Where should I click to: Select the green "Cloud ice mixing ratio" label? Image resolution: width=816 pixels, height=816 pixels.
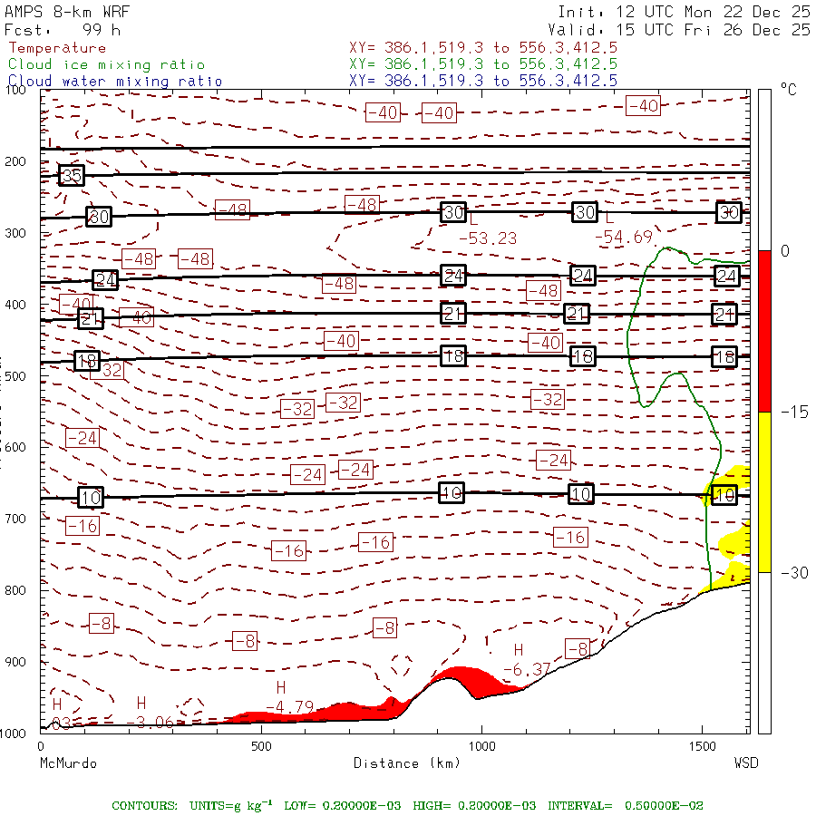[x=106, y=64]
